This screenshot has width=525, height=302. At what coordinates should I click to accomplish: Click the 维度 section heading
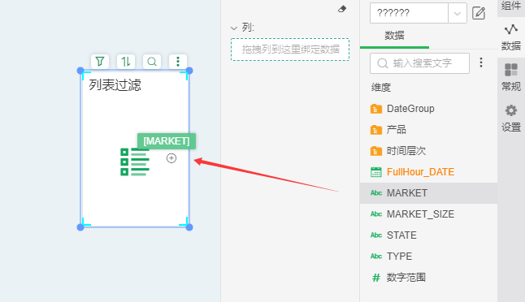[x=381, y=88]
